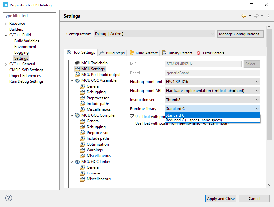This screenshot has width=274, height=207.
Task: Enable Use float with scanf checkbox
Action: tap(132, 123)
